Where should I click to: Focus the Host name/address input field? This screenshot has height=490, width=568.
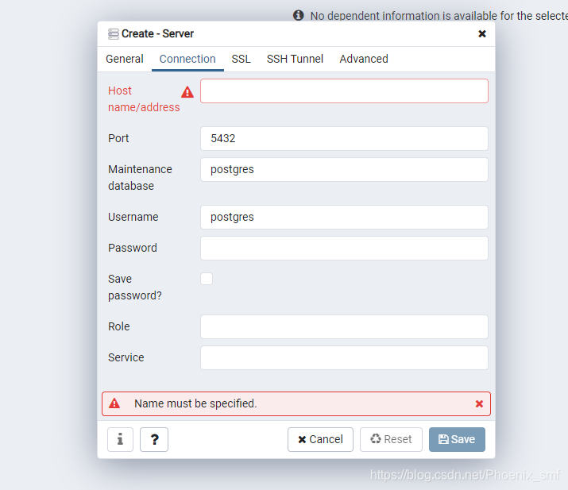point(344,91)
